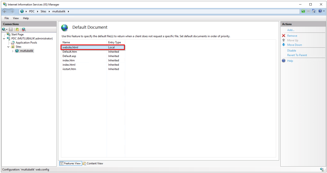Select index.htm row
The width and height of the screenshot is (327, 173).
(93, 60)
